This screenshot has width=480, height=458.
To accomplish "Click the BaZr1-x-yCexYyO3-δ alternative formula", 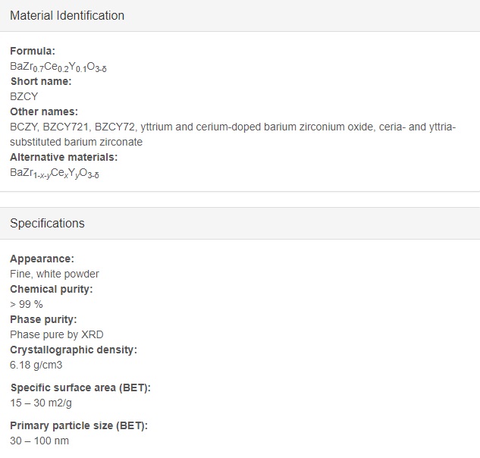I will (x=55, y=174).
